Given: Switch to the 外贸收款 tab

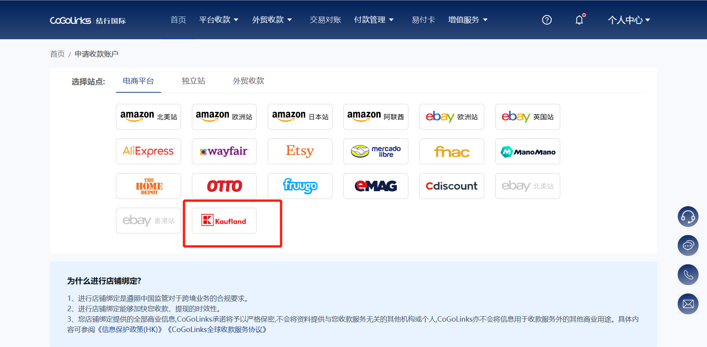Looking at the screenshot, I should (248, 81).
